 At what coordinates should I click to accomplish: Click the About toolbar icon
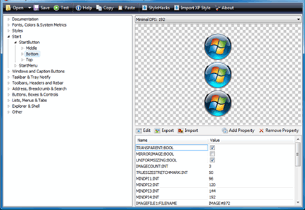218,8
